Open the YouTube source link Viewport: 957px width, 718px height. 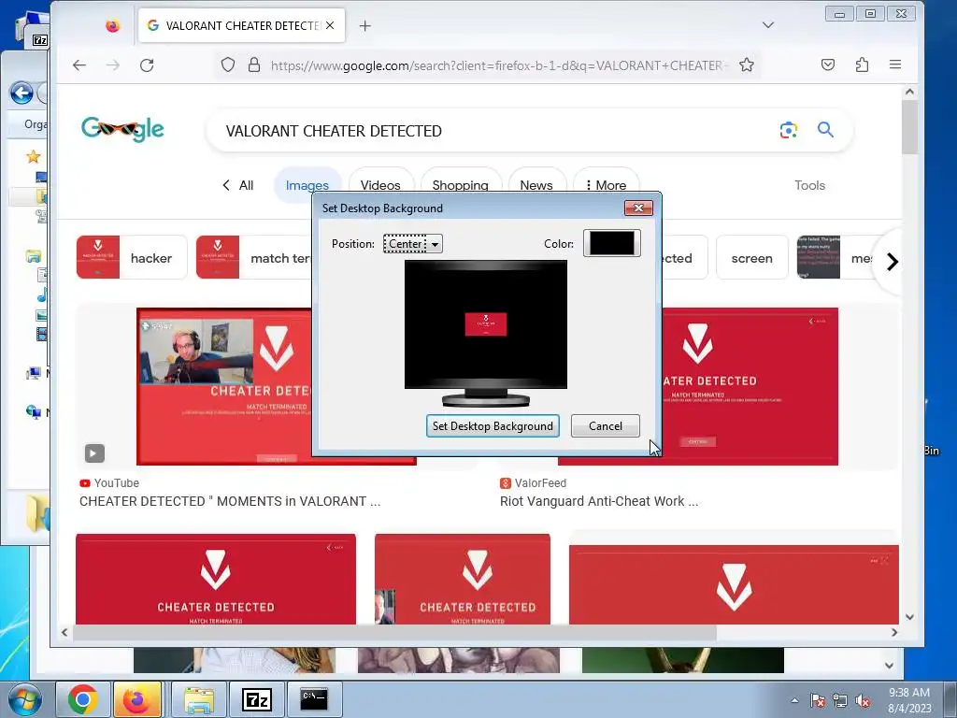[x=109, y=483]
